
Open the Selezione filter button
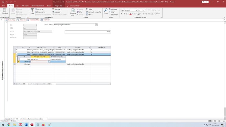click(x=56, y=9)
